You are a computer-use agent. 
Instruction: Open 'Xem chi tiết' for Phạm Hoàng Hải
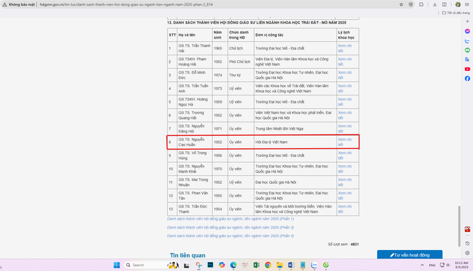click(345, 61)
